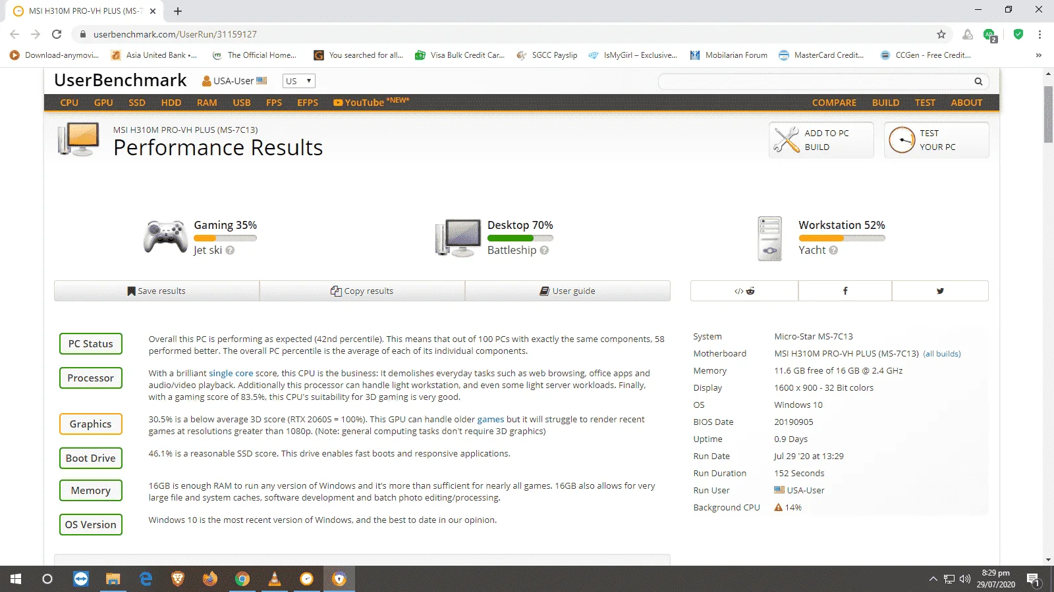Follow the 'games' link in Graphics text
1054x592 pixels.
click(x=491, y=419)
